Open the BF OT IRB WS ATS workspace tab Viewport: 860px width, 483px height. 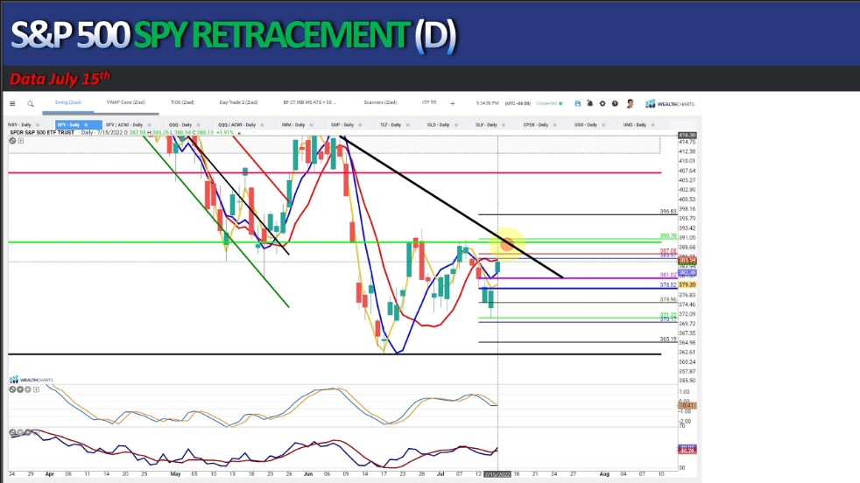coord(310,102)
